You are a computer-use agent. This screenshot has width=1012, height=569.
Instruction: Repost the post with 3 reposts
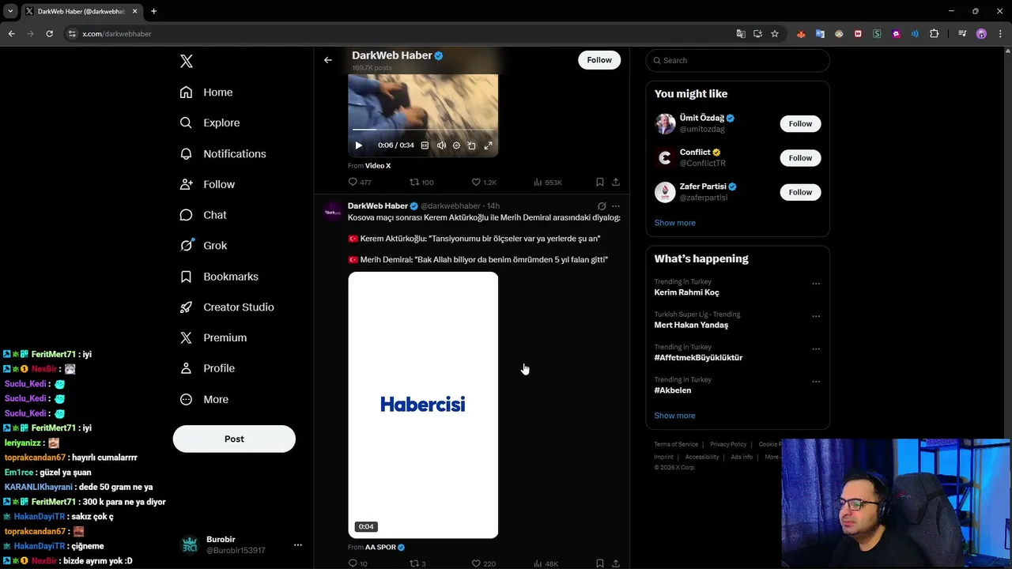[x=417, y=563]
